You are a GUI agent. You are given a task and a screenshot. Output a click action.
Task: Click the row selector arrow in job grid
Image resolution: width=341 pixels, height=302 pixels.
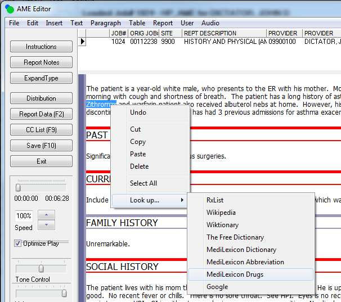[83, 42]
